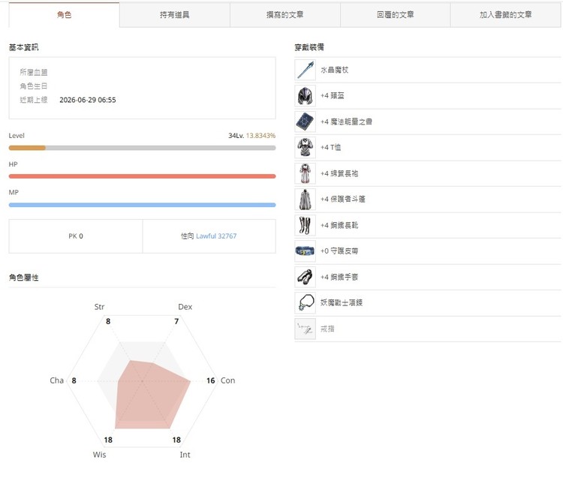Click the 戒指 slot label
Image resolution: width=563 pixels, height=478 pixels.
(x=327, y=329)
